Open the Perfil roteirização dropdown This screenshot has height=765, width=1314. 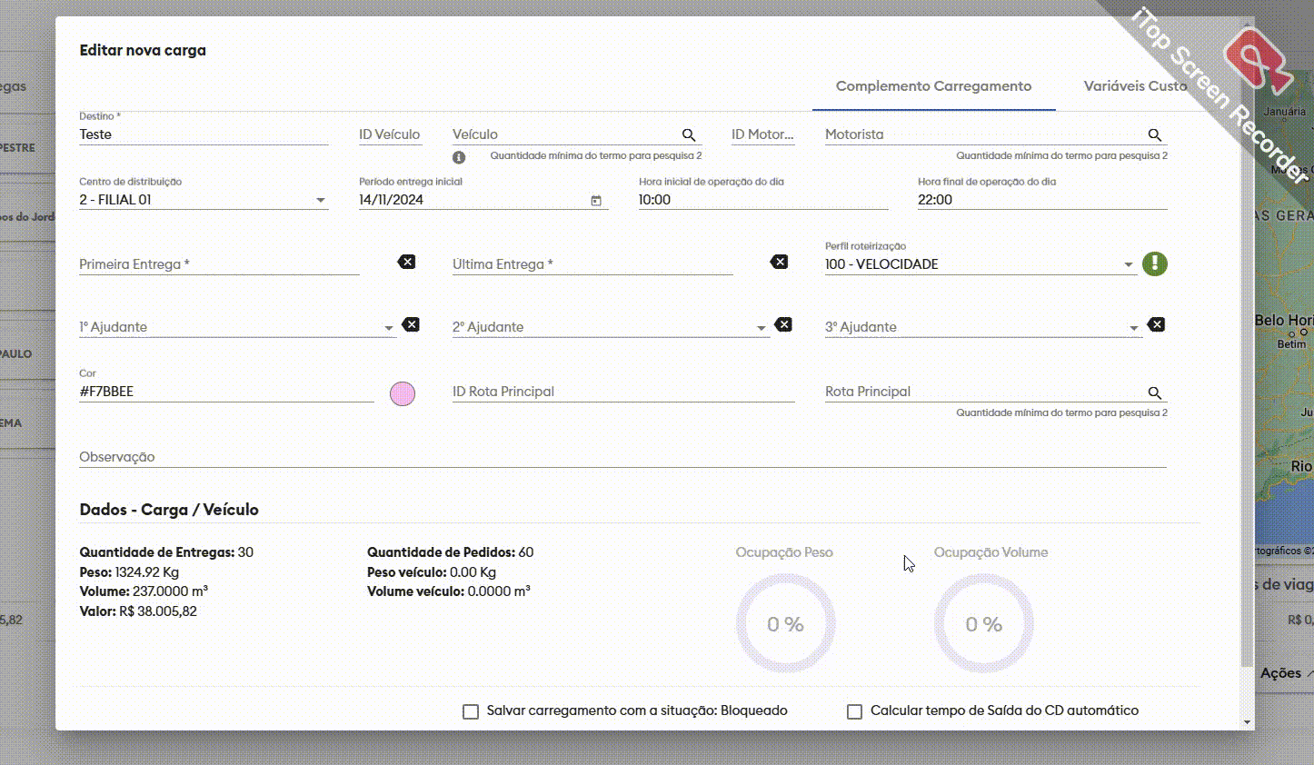pos(1129,265)
